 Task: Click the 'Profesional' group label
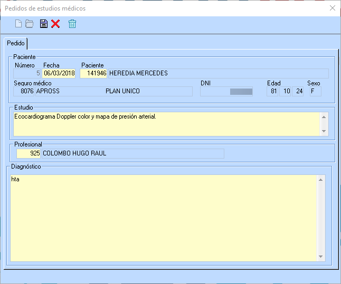[x=28, y=144]
